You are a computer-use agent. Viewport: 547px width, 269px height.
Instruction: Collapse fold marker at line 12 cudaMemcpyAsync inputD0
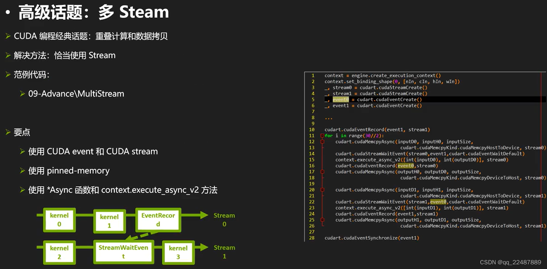tap(323, 142)
